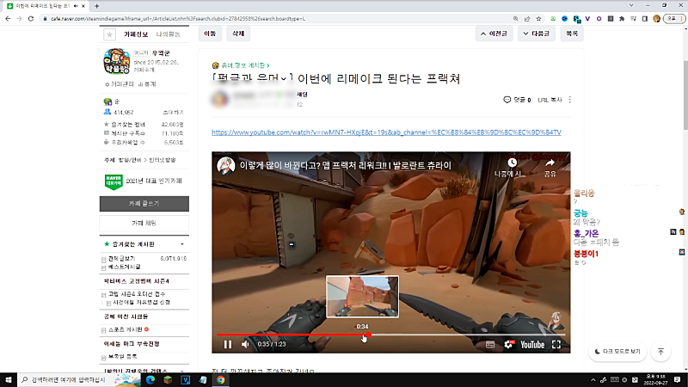Image resolution: width=688 pixels, height=387 pixels.
Task: Click the 이동 button
Action: pyautogui.click(x=210, y=34)
